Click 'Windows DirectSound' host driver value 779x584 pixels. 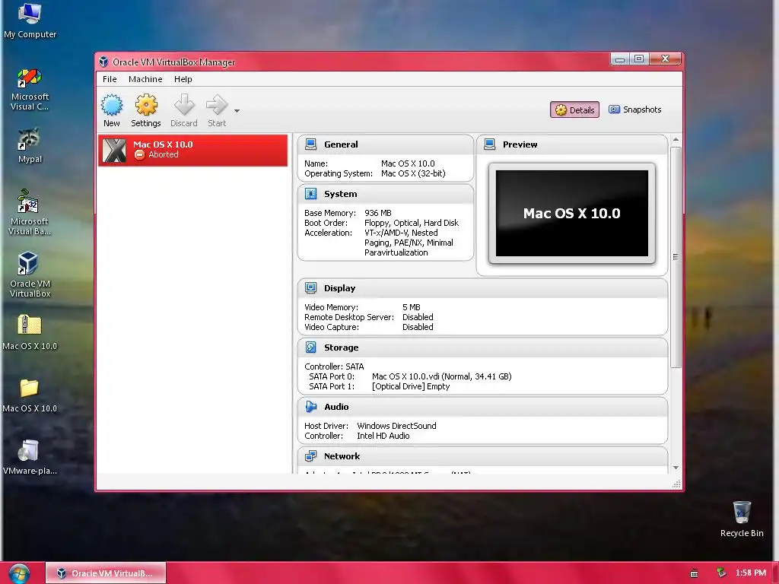pos(396,426)
